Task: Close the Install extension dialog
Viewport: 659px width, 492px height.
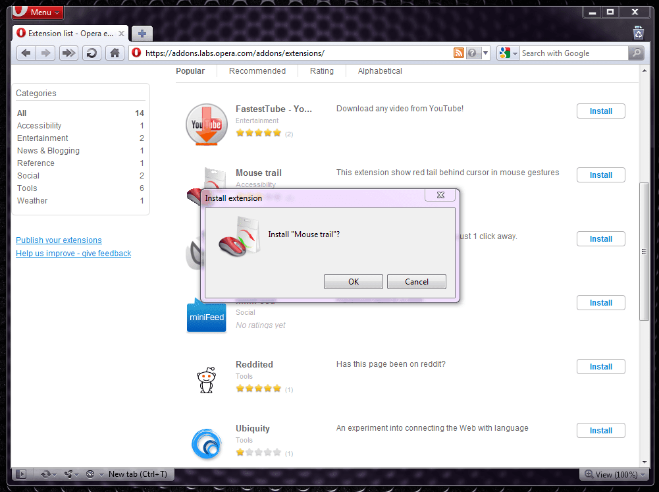Action: [440, 195]
